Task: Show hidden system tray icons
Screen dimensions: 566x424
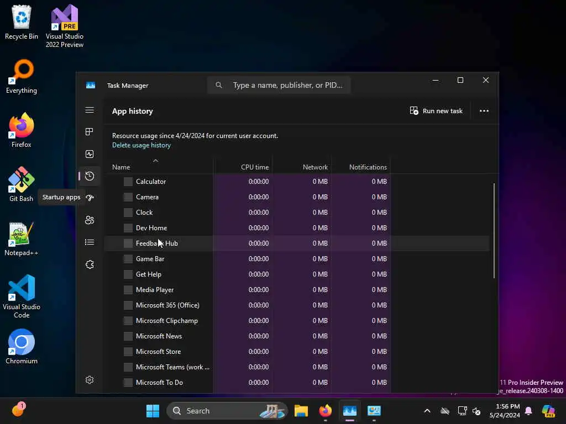Action: (427, 411)
